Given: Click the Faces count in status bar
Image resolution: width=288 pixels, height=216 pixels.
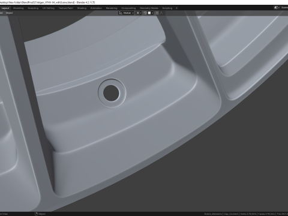Looking at the screenshot, I should (x=266, y=214).
